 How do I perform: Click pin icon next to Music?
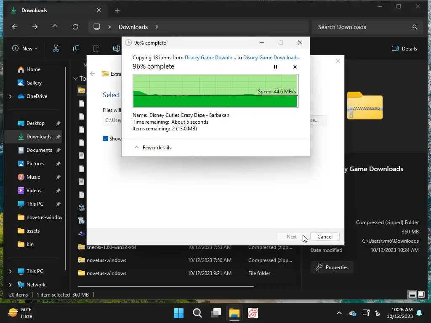click(58, 177)
